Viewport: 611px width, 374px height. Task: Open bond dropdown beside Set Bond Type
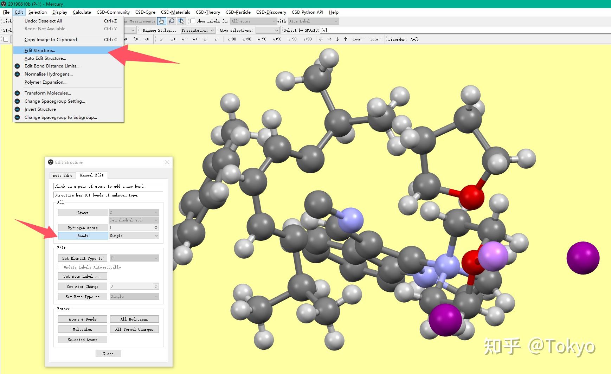point(134,296)
